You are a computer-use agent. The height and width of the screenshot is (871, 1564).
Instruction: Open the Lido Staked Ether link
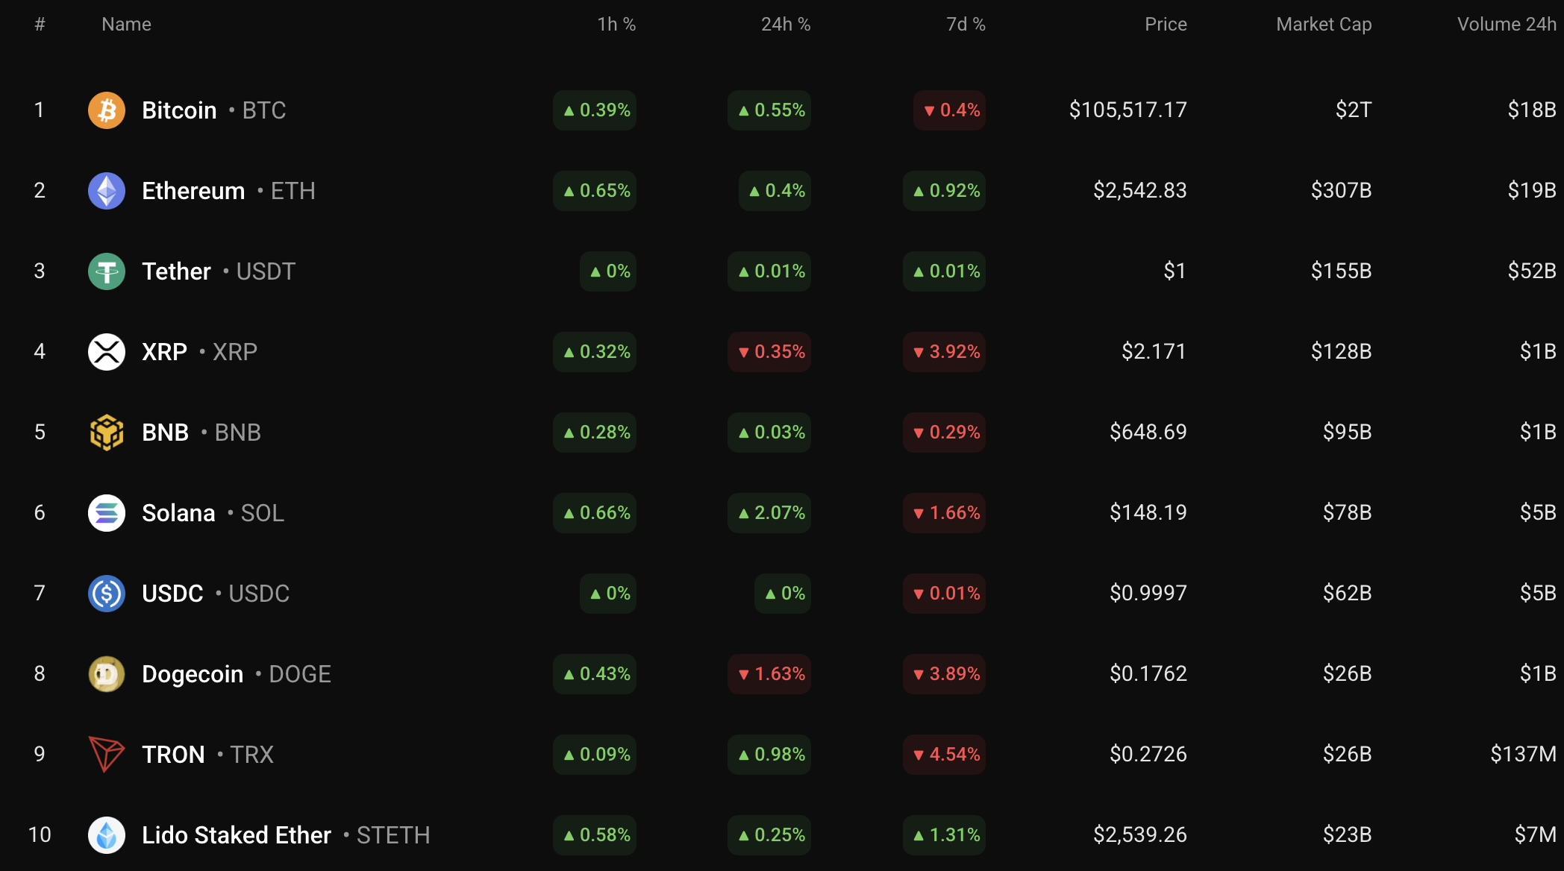point(237,835)
